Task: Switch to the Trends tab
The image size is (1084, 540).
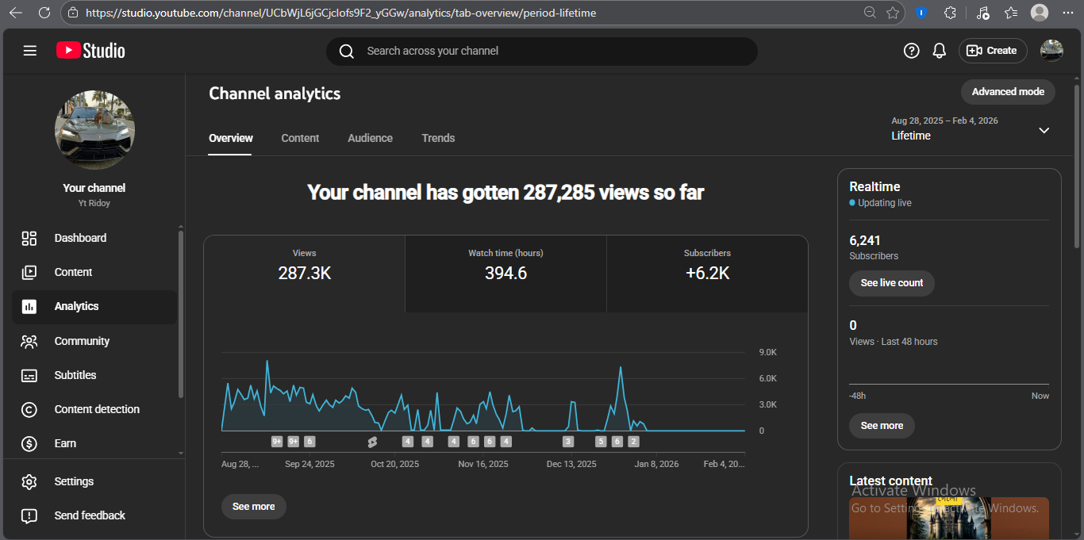Action: click(x=438, y=138)
